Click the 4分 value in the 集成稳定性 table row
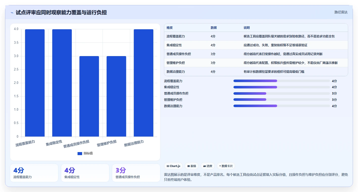Viewport: 358px width, 192px height. 213,45
